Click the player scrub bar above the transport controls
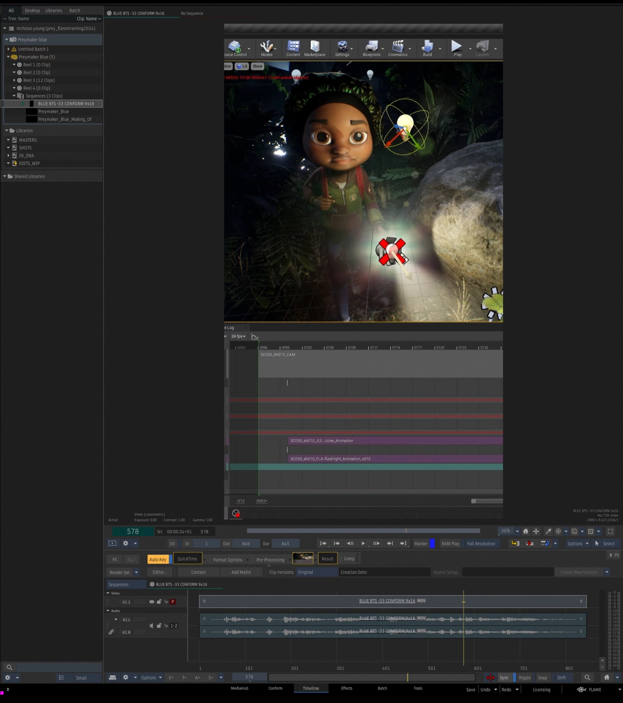This screenshot has width=623, height=703. click(363, 531)
